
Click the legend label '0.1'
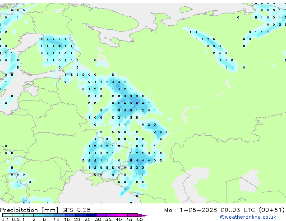pyautogui.click(x=5, y=219)
